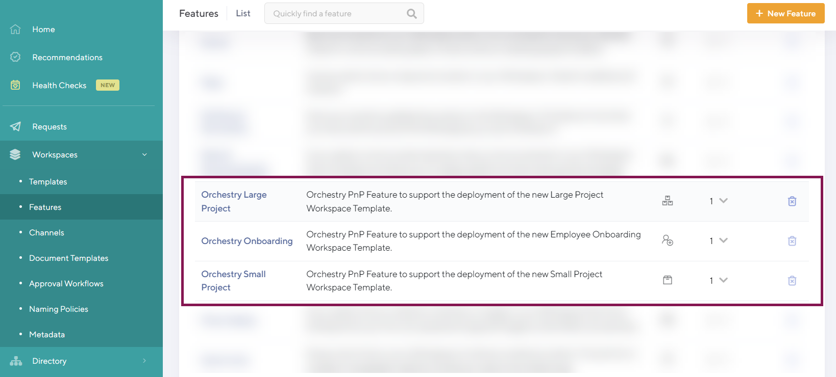836x377 pixels.
Task: Click the Orchestry Onboarding user-add icon
Action: 668,240
